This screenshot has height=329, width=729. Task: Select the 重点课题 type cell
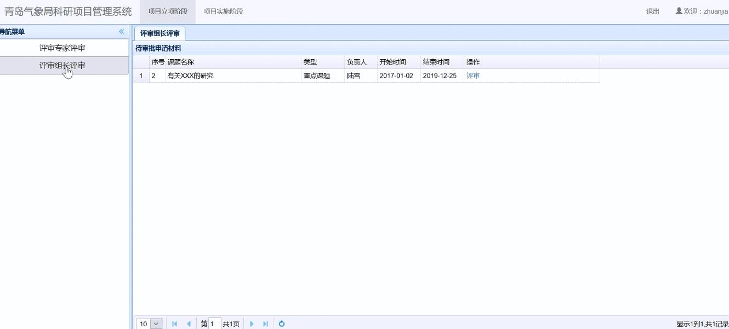pos(323,76)
